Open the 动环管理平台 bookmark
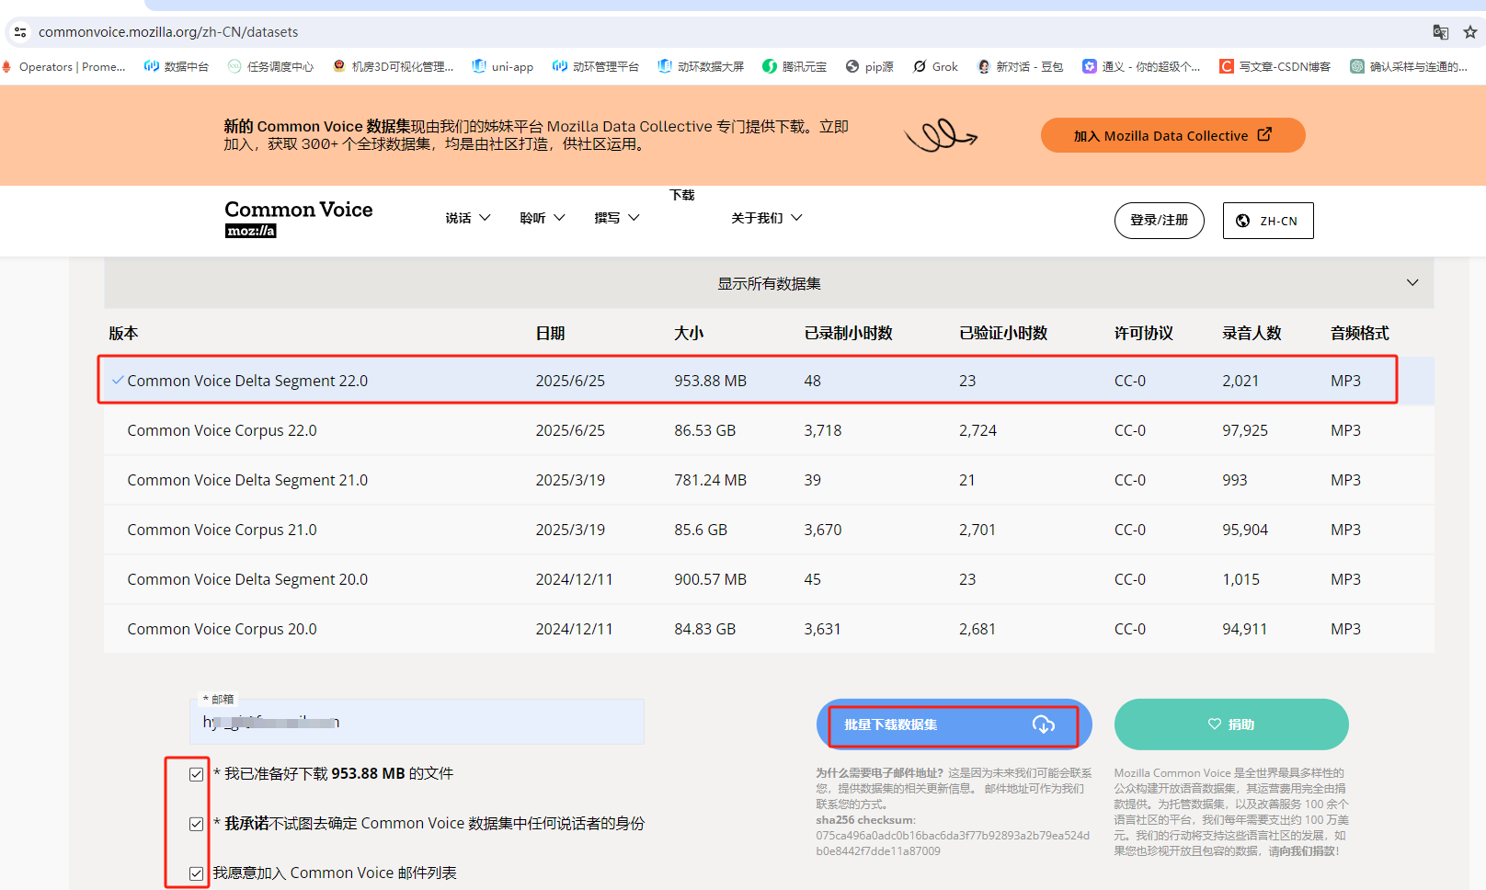 596,66
